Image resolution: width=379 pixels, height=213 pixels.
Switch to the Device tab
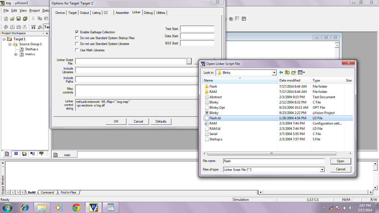(60, 13)
